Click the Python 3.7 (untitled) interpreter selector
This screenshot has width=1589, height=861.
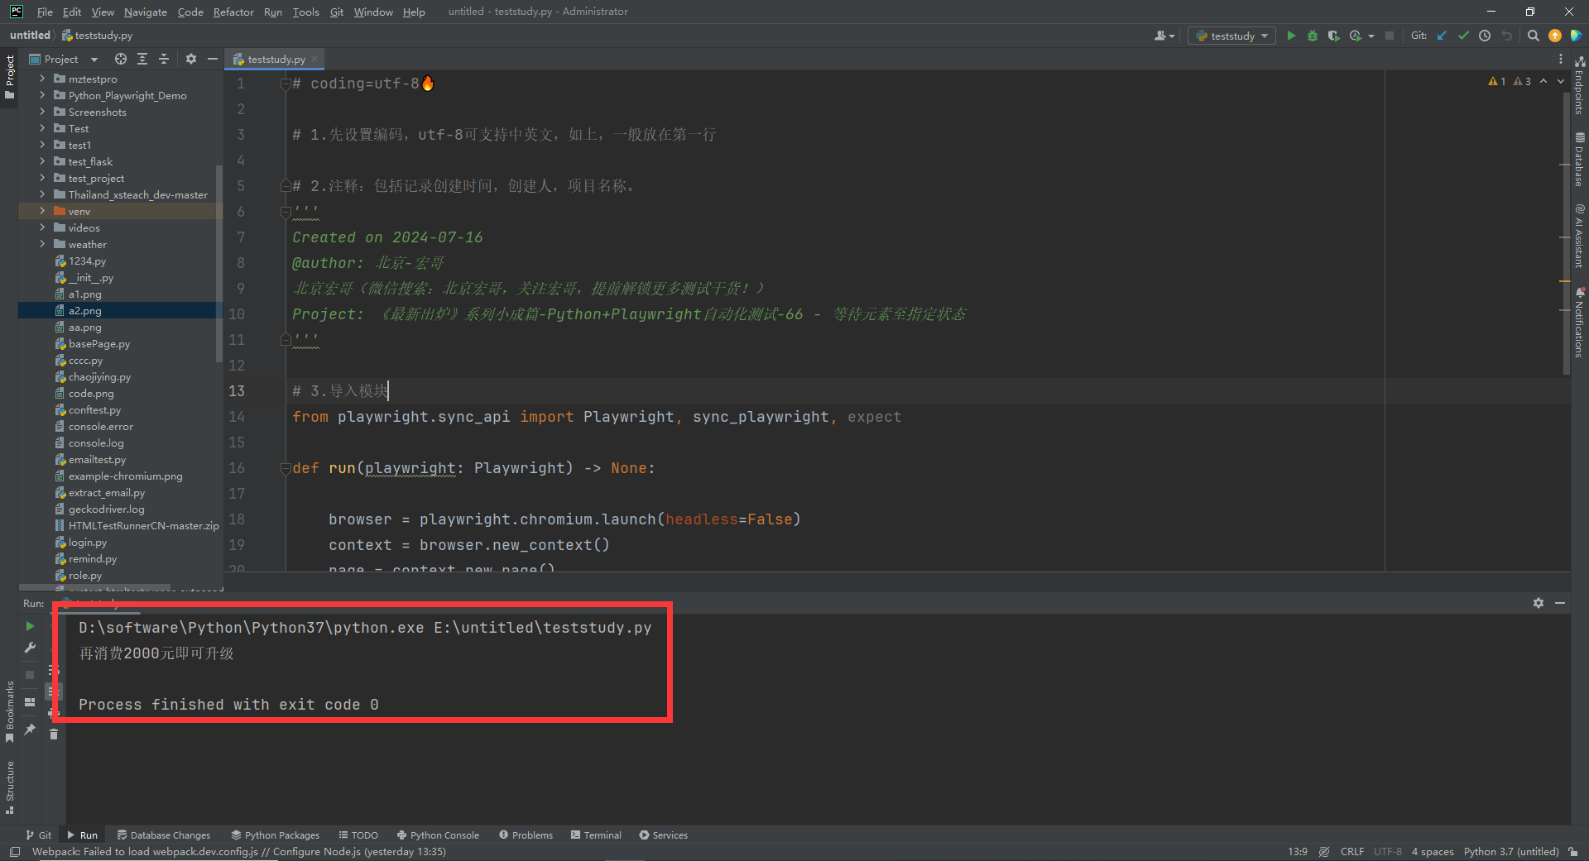[x=1511, y=852]
